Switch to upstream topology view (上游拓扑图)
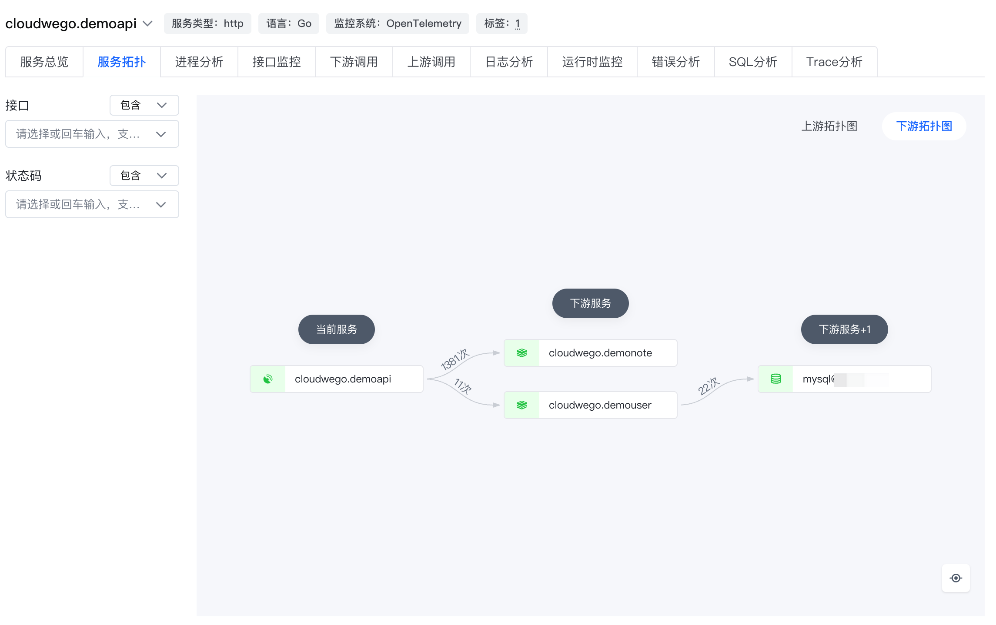This screenshot has width=996, height=625. 829,126
